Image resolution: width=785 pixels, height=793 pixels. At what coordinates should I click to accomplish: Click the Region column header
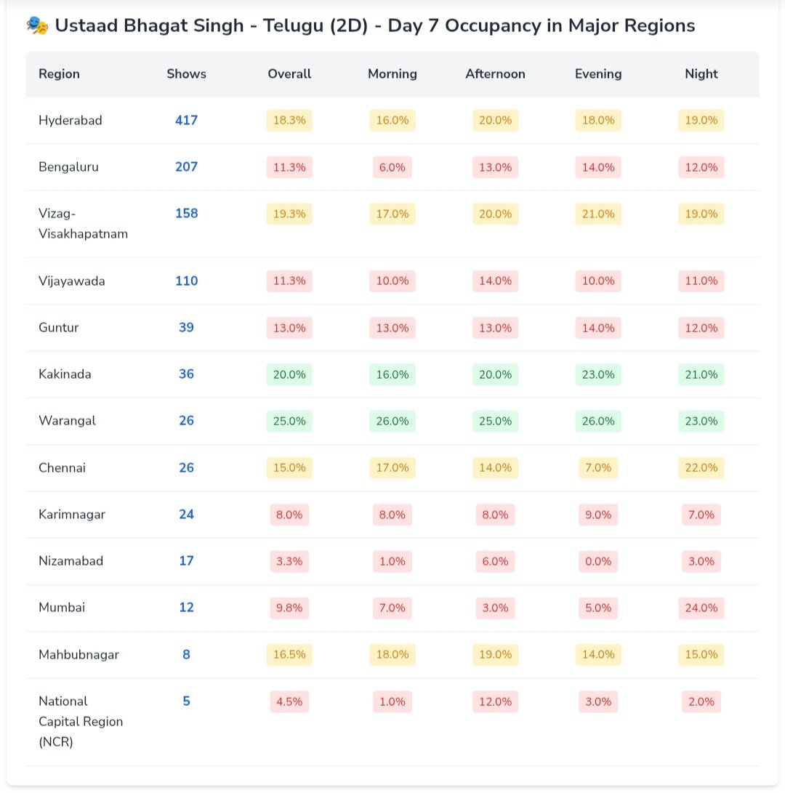click(x=59, y=74)
